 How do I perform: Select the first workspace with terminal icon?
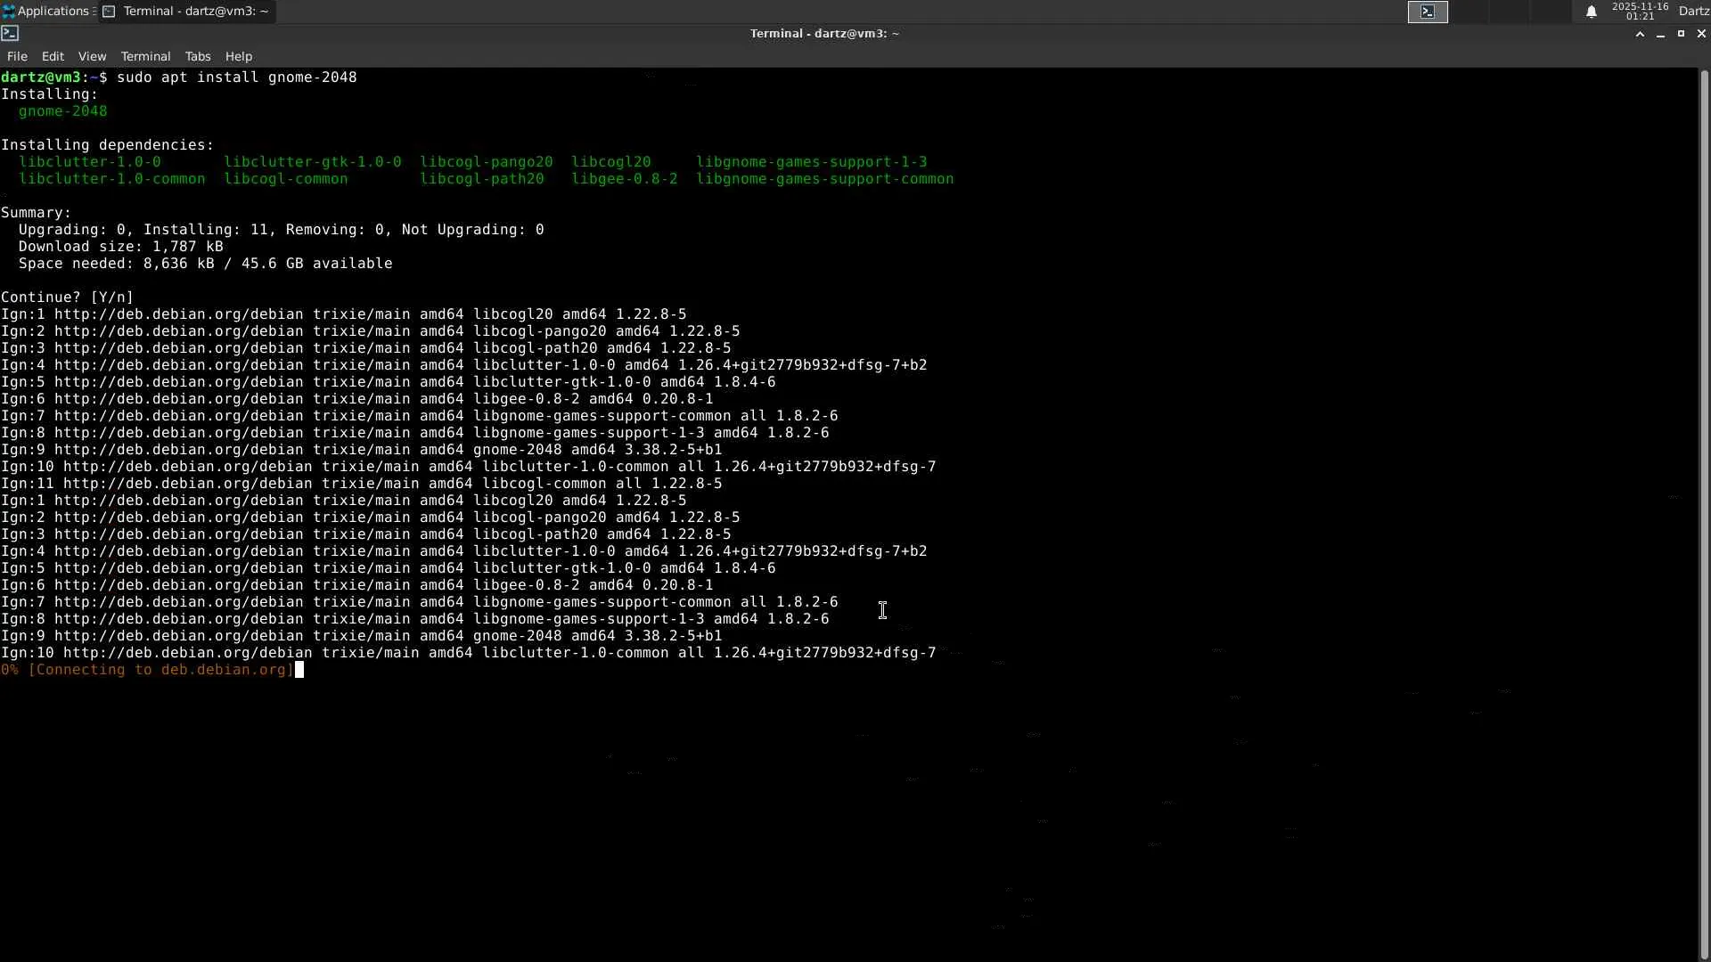coord(1428,12)
